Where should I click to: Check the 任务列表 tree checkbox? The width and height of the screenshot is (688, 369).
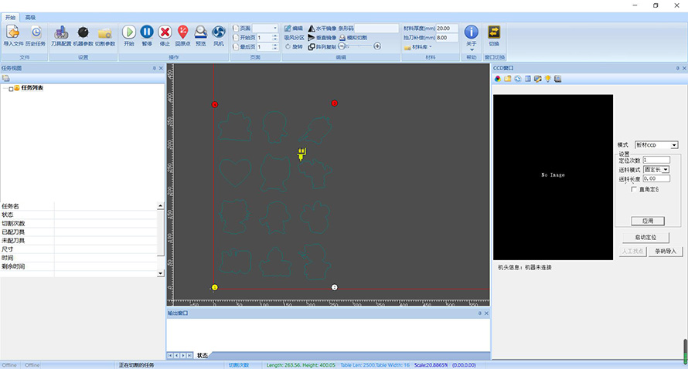tap(10, 89)
